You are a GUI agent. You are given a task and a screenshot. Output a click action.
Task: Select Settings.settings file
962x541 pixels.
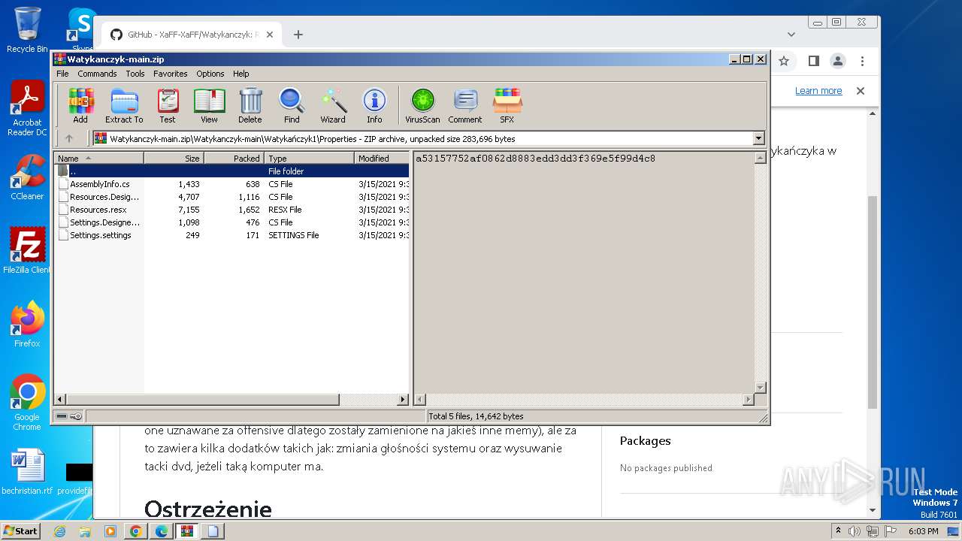[x=231, y=235]
